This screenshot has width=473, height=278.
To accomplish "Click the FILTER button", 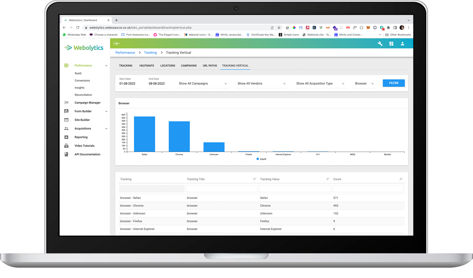I will (x=393, y=83).
